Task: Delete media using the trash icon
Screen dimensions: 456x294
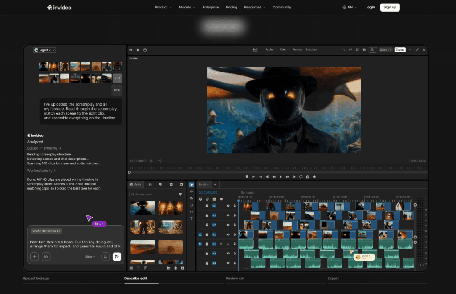Action: [x=175, y=268]
